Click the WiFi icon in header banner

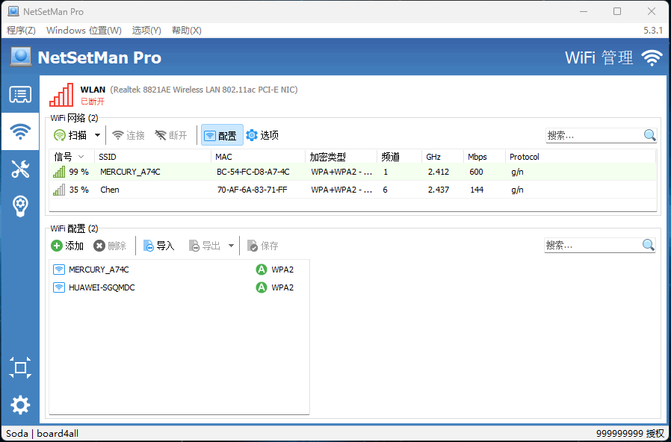(652, 57)
